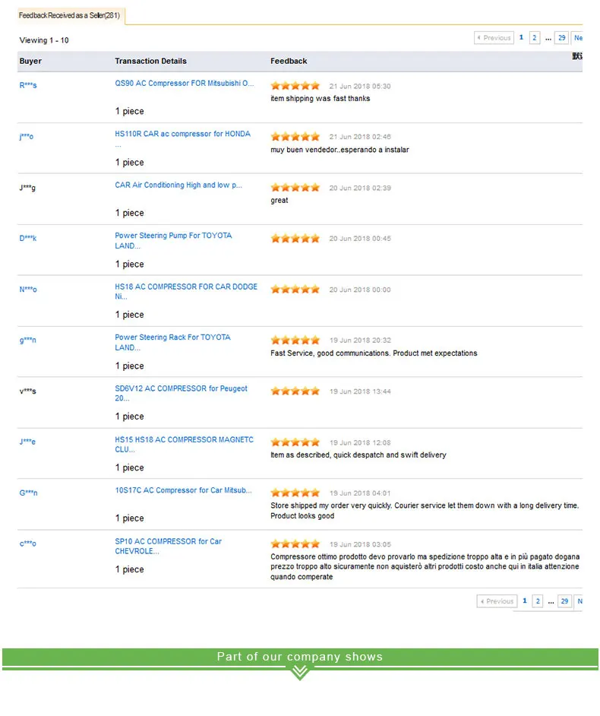600x716 pixels.
Task: Click the 'Fast Service, good communications' comment
Action: 373,353
